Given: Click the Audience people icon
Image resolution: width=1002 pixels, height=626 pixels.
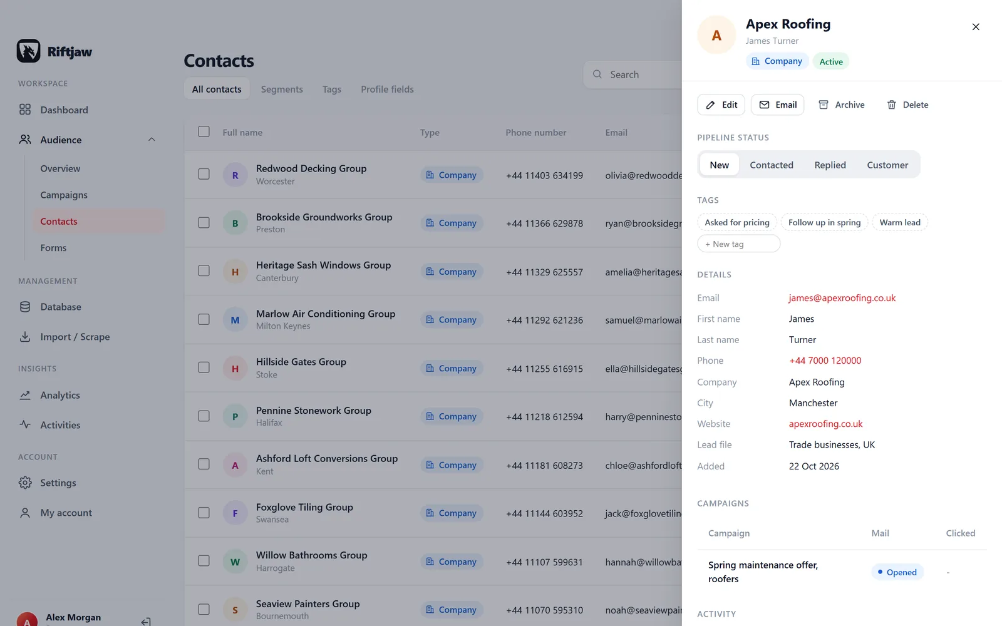Looking at the screenshot, I should tap(25, 140).
